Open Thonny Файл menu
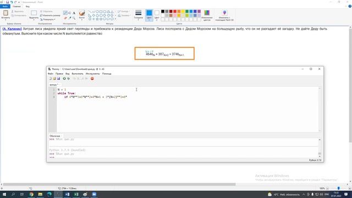 coord(51,74)
